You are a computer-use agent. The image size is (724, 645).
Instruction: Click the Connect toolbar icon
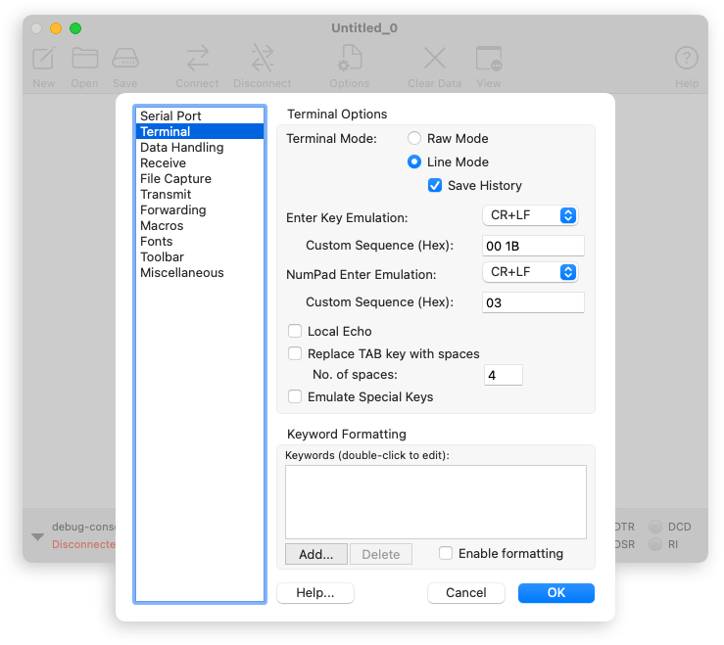(x=197, y=59)
